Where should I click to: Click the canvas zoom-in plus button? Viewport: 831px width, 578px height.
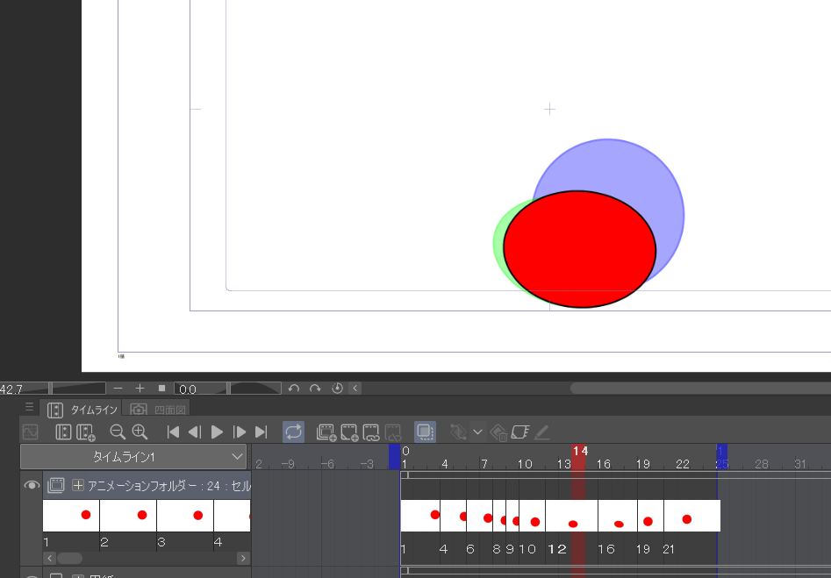(140, 388)
